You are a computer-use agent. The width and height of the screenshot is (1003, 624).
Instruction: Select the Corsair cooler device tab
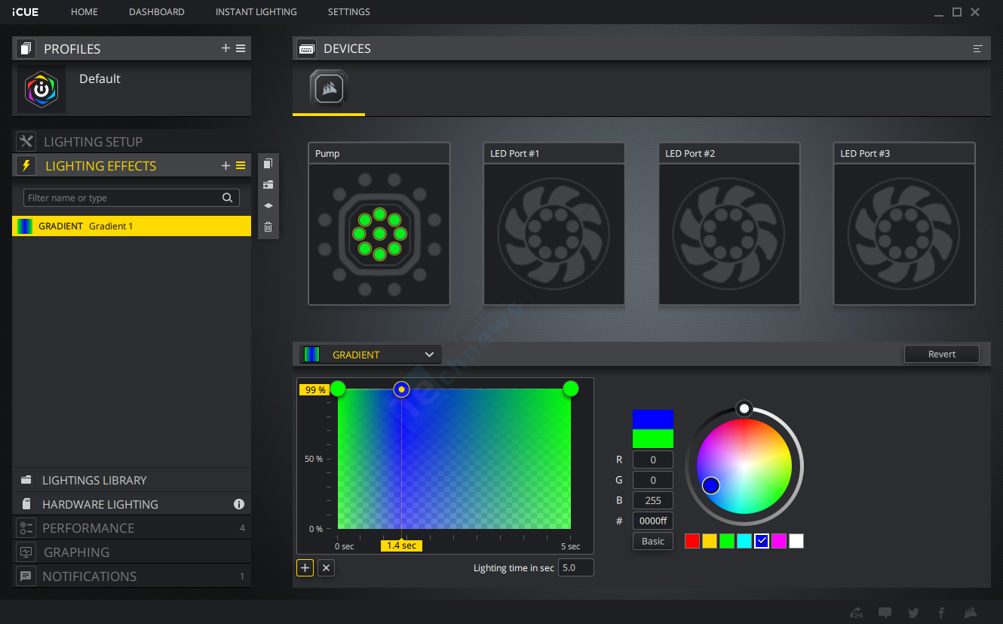pyautogui.click(x=329, y=90)
